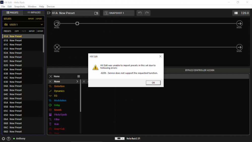The width and height of the screenshot is (252, 142).
Task: Switch to the PRESETS tab
Action: pyautogui.click(x=13, y=13)
